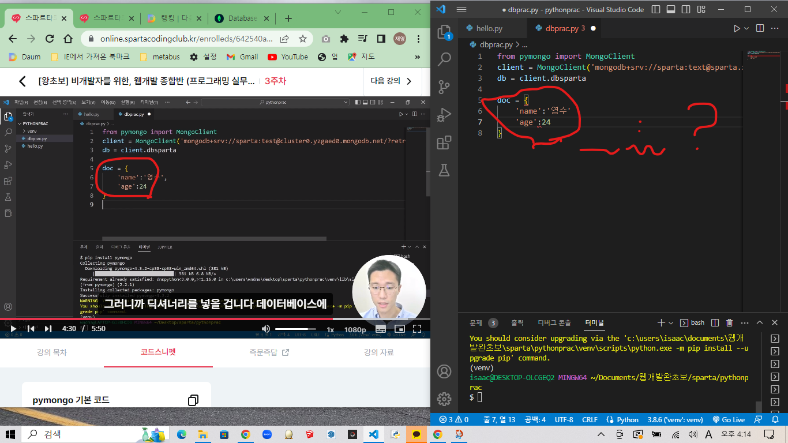Copy the pymongo 기본 코드 snippet
Viewport: 788px width, 443px height.
(193, 400)
